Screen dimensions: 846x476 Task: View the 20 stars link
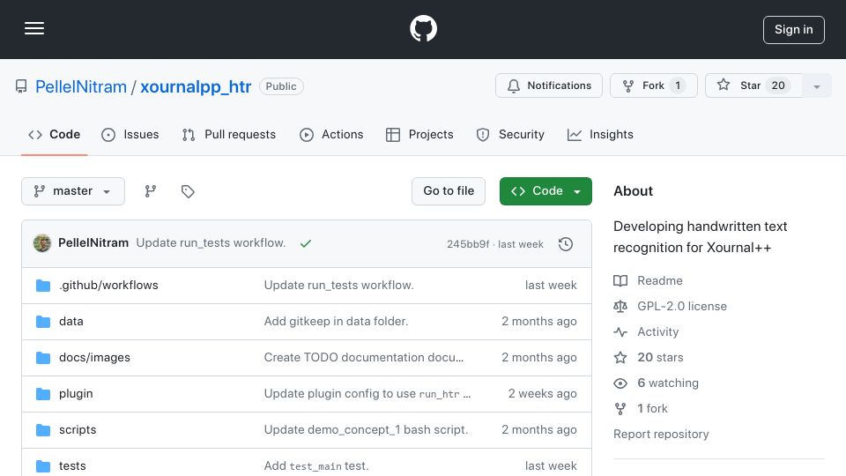tap(660, 357)
